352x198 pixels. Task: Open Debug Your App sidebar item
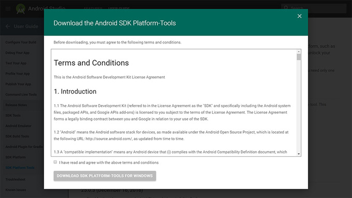18,53
